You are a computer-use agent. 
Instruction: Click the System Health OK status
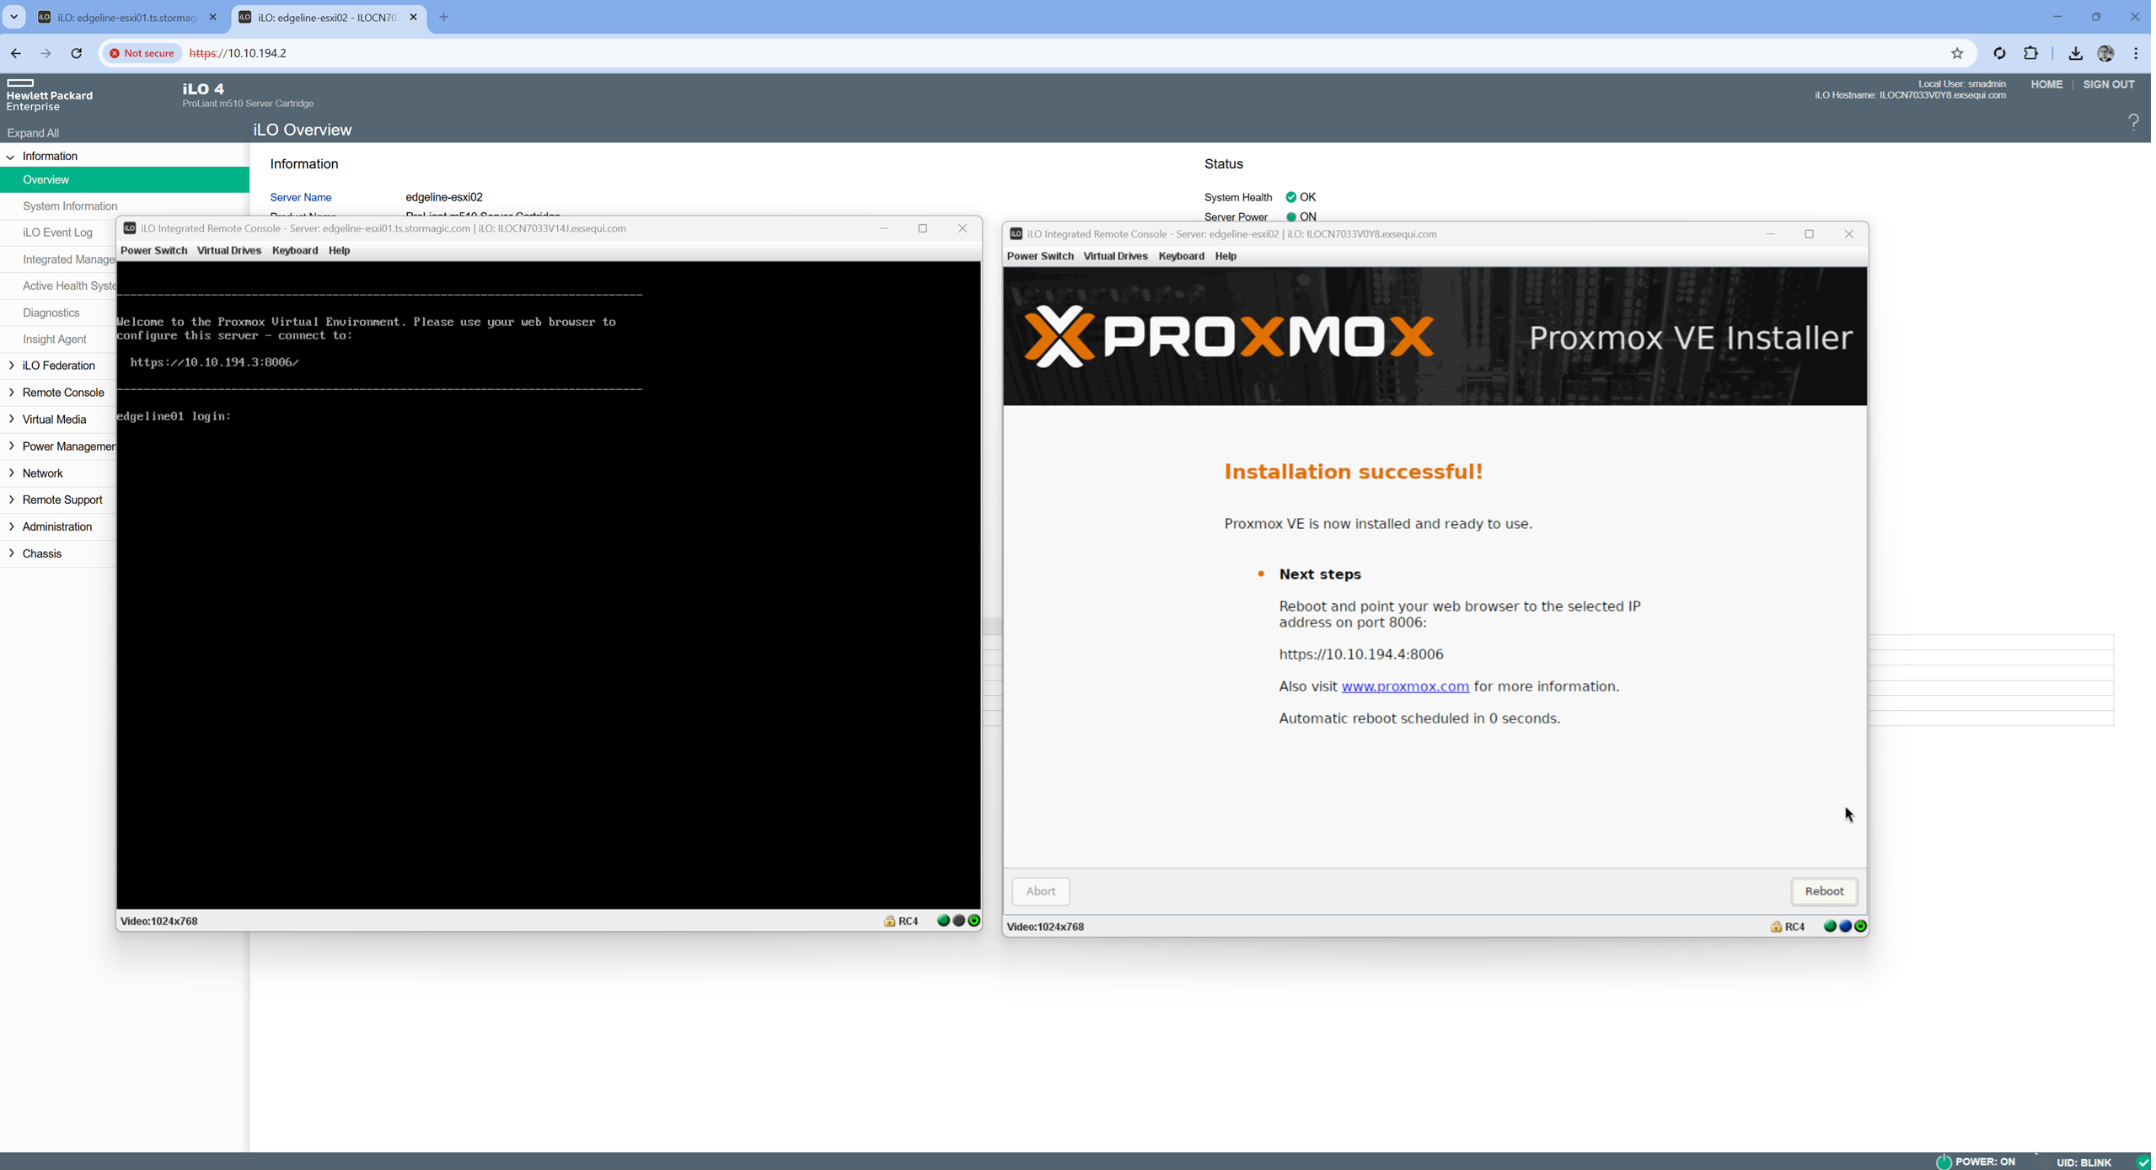pos(1301,198)
